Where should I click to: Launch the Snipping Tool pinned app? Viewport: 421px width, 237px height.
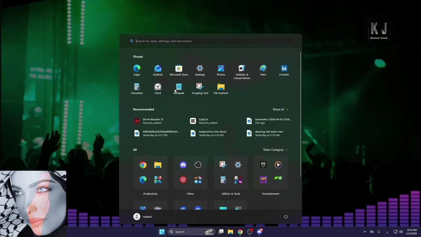pos(200,89)
